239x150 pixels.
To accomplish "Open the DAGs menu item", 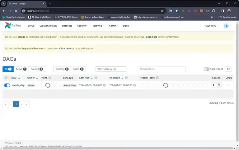I will [x=31, y=26].
